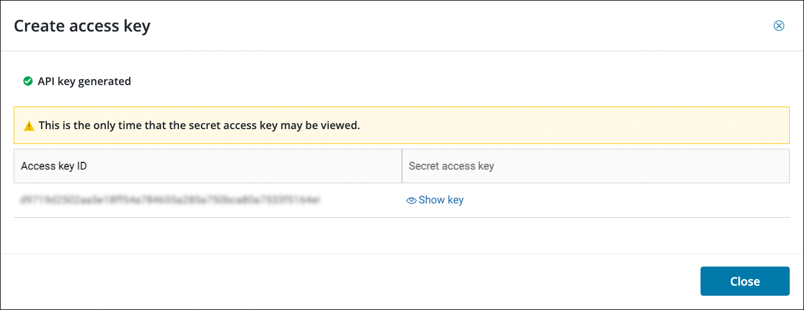Dismiss the dialog using the top-right X icon
This screenshot has width=804, height=310.
tap(778, 26)
